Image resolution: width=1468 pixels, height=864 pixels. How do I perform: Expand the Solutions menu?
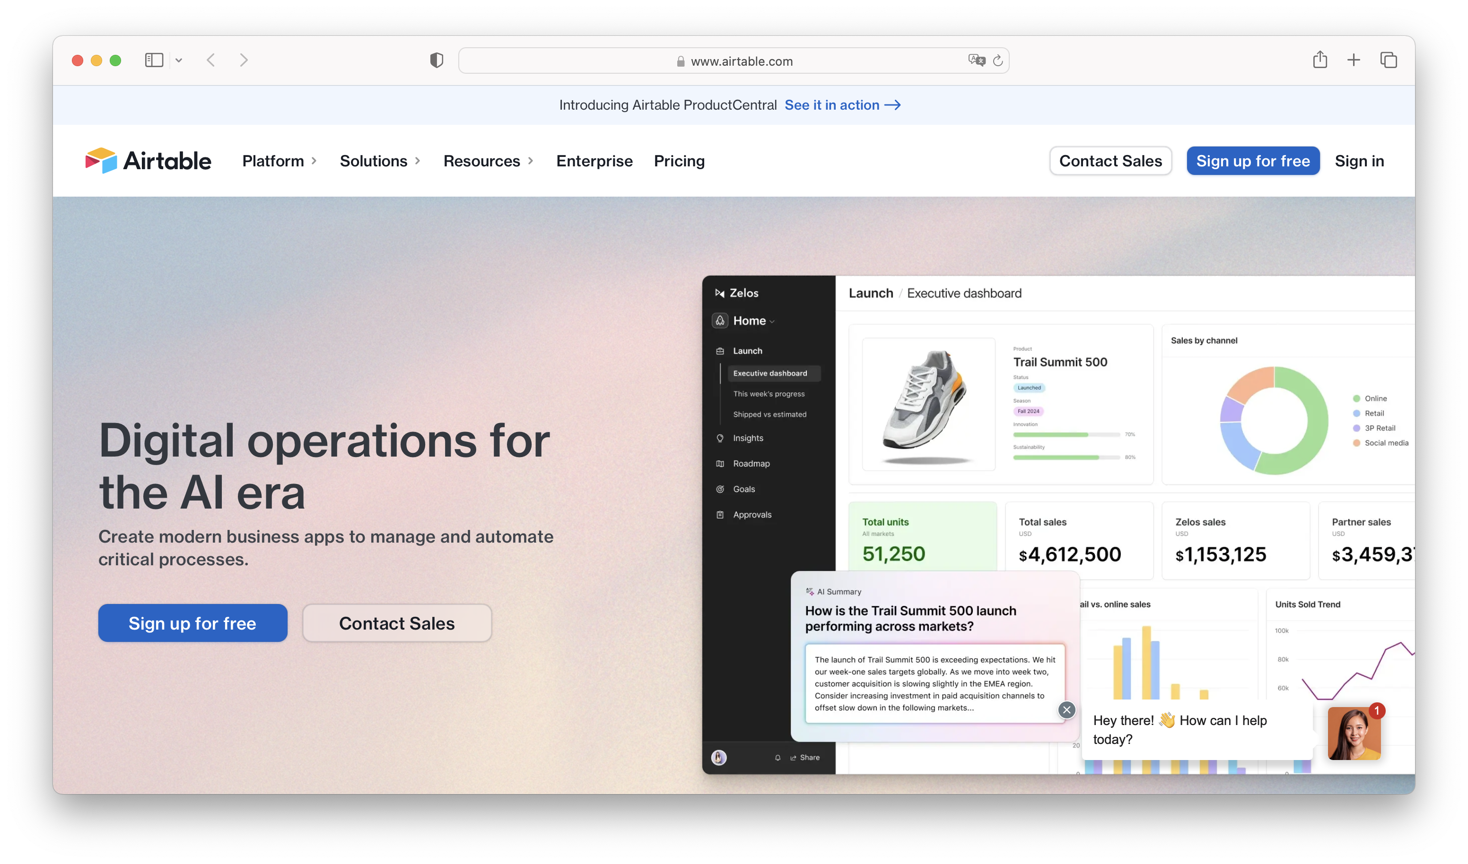[380, 161]
